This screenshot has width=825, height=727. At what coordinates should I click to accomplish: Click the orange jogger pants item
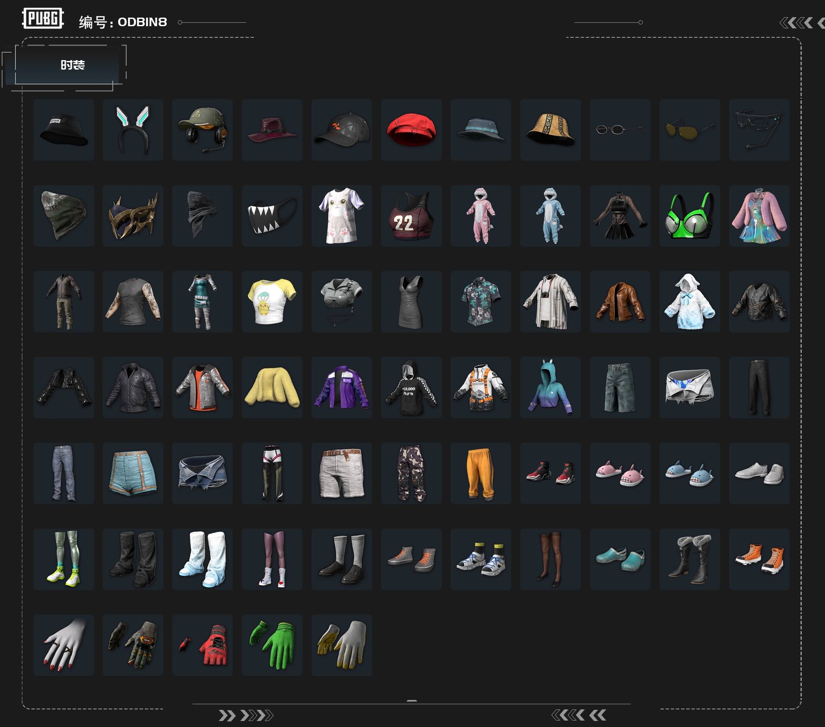click(481, 473)
